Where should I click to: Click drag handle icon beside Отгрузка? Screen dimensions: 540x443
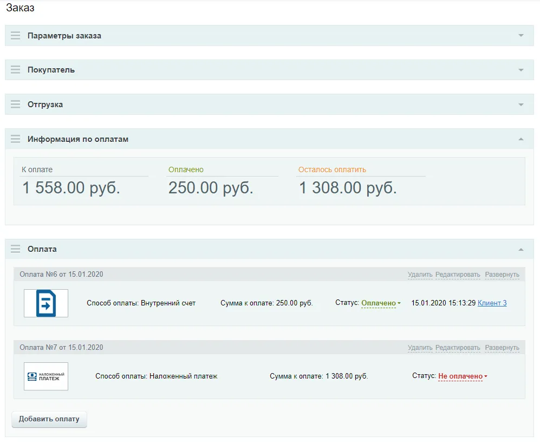click(x=15, y=105)
